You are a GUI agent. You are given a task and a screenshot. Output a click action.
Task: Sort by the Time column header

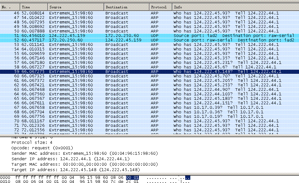click(x=34, y=7)
